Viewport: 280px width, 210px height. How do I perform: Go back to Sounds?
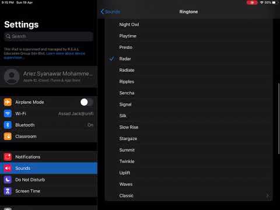click(110, 12)
